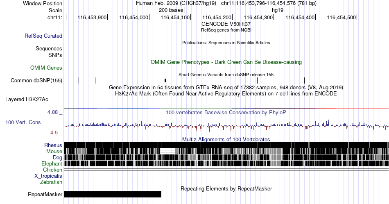Image resolution: width=389 pixels, height=204 pixels.
Task: Click the Dog alignment label
Action: point(58,157)
